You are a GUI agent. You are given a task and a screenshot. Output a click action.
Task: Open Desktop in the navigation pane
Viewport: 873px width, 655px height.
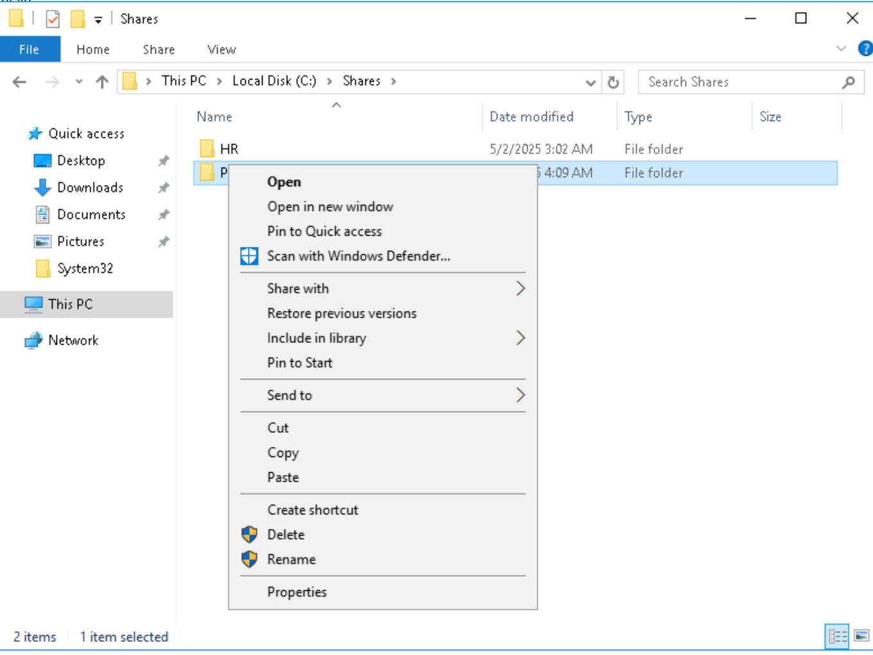[x=81, y=161]
